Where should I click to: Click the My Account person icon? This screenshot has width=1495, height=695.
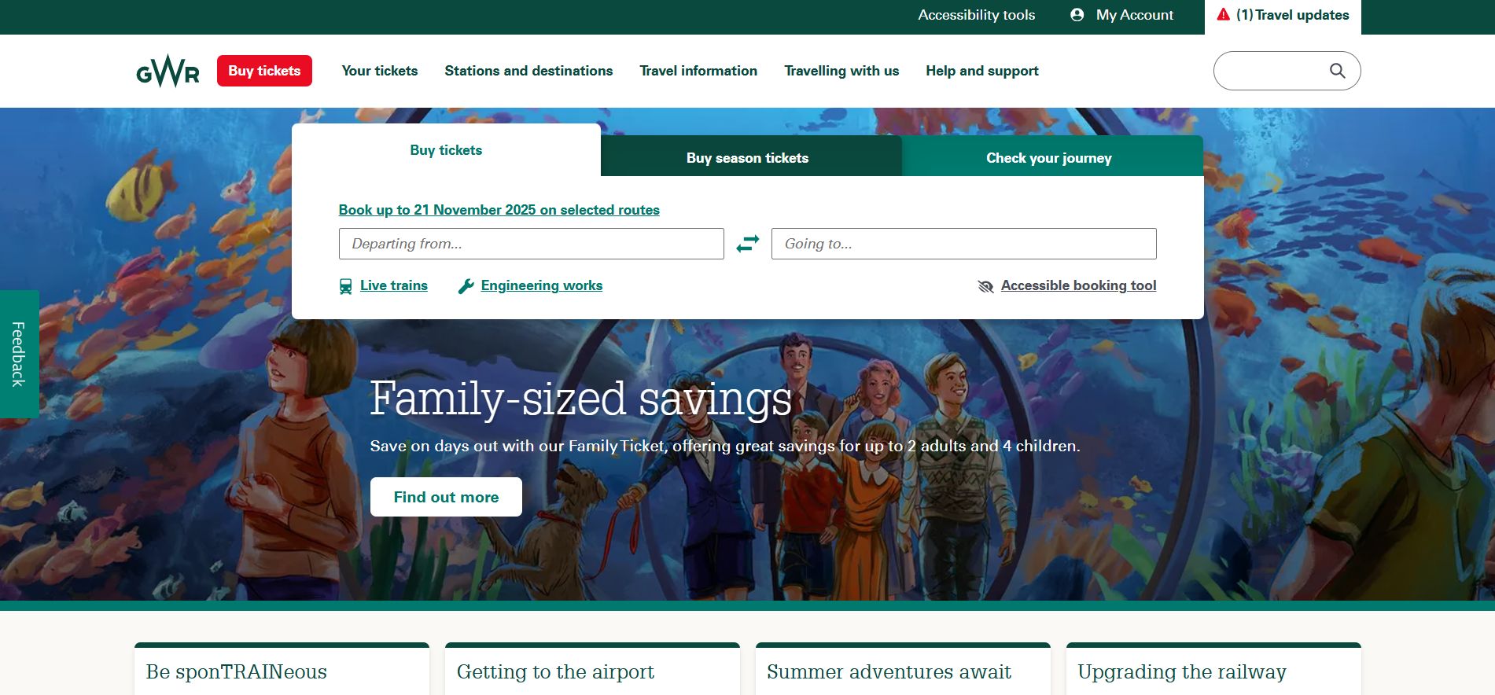pos(1077,15)
